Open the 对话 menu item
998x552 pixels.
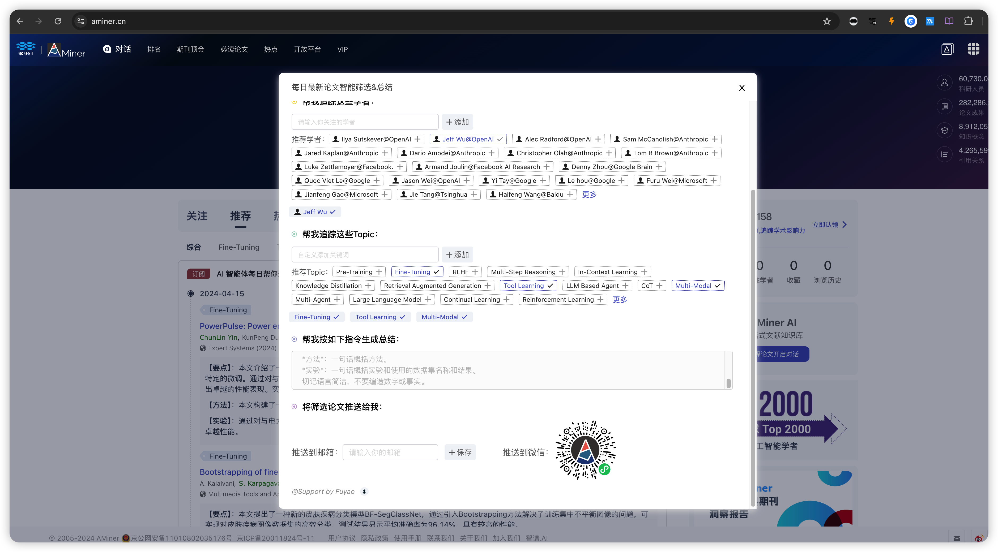point(117,49)
